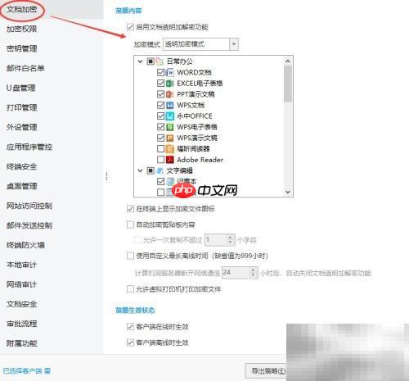
Task: Click the WORD文档 application icon
Action: 170,72
